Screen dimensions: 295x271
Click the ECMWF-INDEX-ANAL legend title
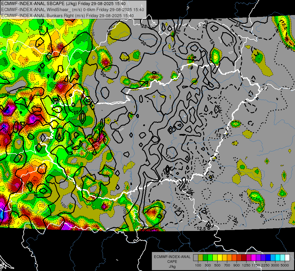pyautogui.click(x=172, y=257)
